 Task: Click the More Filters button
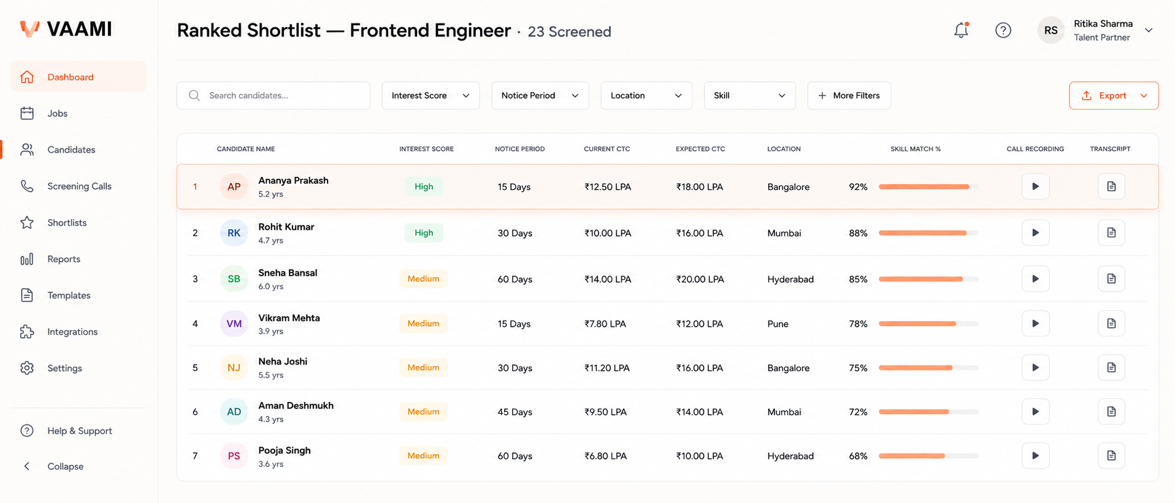(849, 96)
